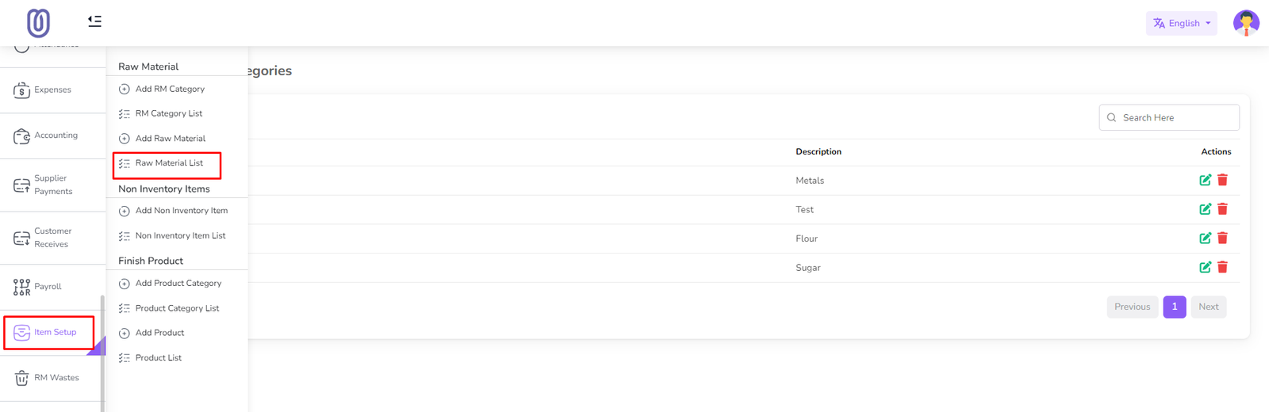Open the Payroll sidebar section
The height and width of the screenshot is (412, 1269).
coord(48,287)
